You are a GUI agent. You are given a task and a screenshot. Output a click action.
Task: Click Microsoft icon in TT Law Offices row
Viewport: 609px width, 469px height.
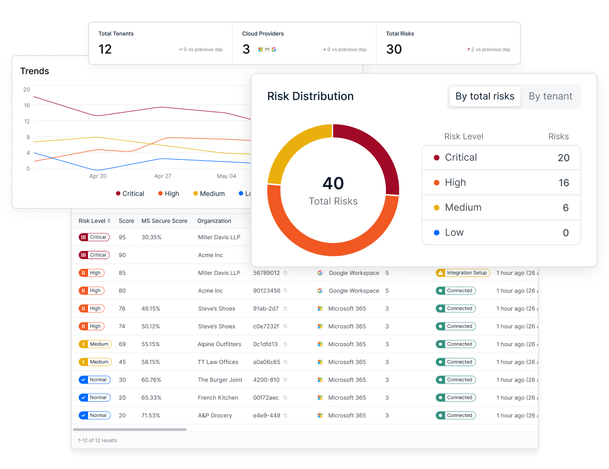(320, 362)
